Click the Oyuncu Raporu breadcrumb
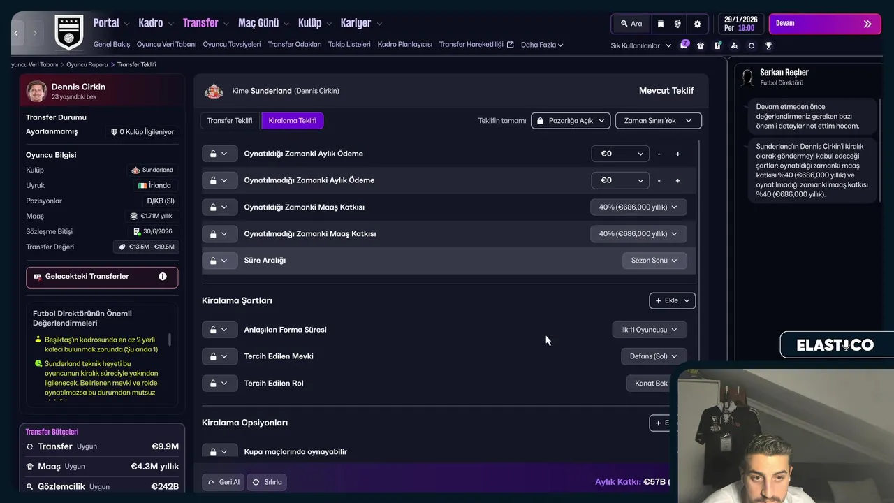 [x=87, y=65]
